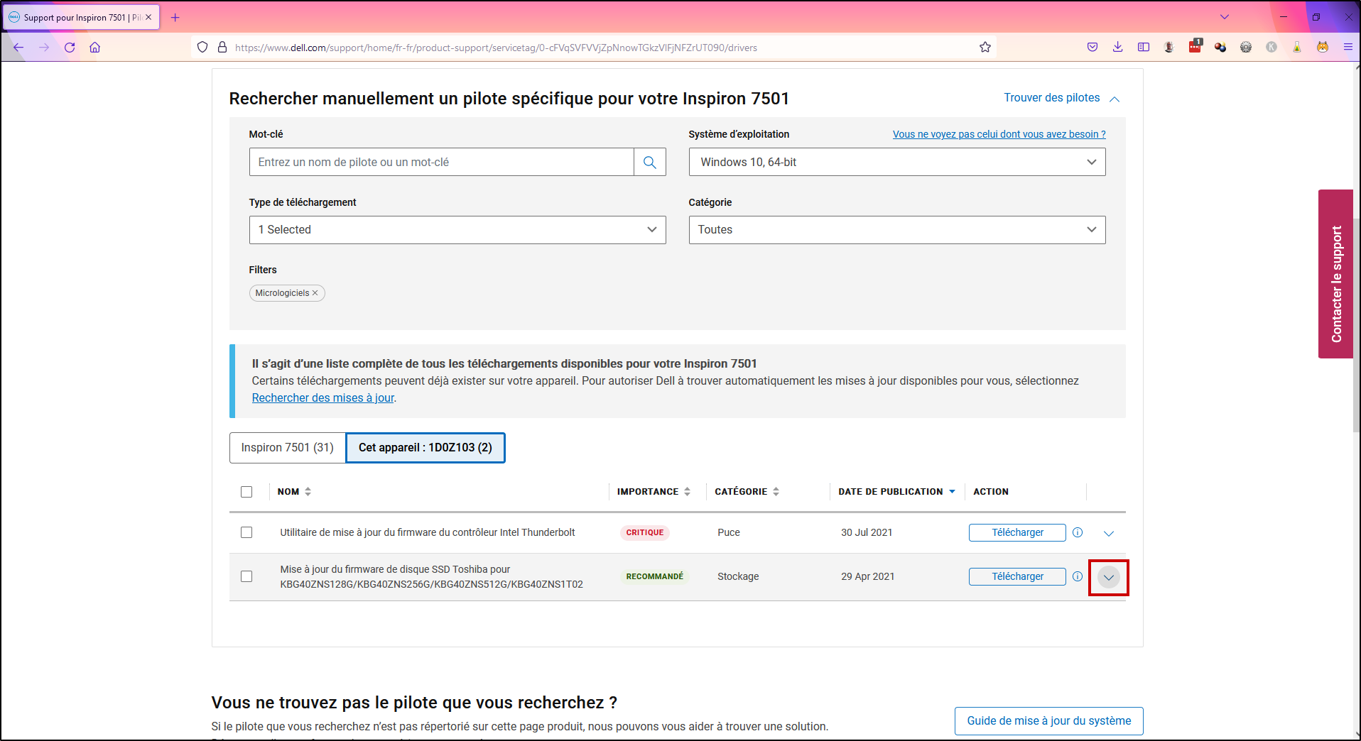Close the Support pour Inspiron 7501 tab
Viewport: 1361px width, 741px height.
[x=148, y=18]
